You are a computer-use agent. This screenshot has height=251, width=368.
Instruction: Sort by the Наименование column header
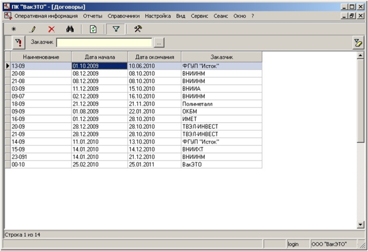41,57
